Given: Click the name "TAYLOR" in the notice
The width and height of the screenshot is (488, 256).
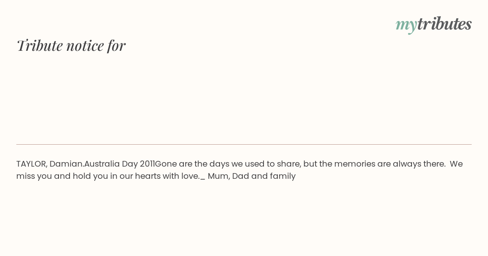Looking at the screenshot, I should pyautogui.click(x=31, y=164).
